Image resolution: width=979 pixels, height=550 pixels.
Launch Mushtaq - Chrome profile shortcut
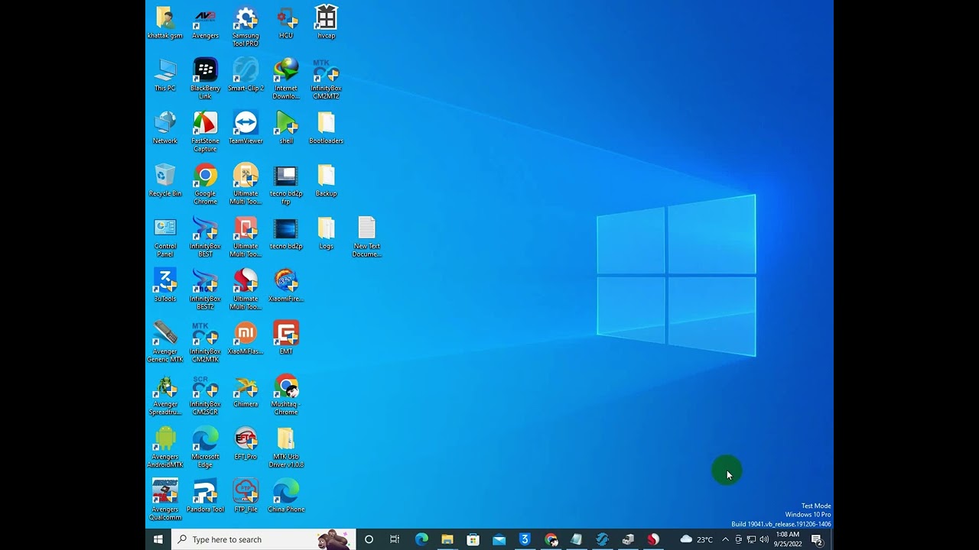286,395
